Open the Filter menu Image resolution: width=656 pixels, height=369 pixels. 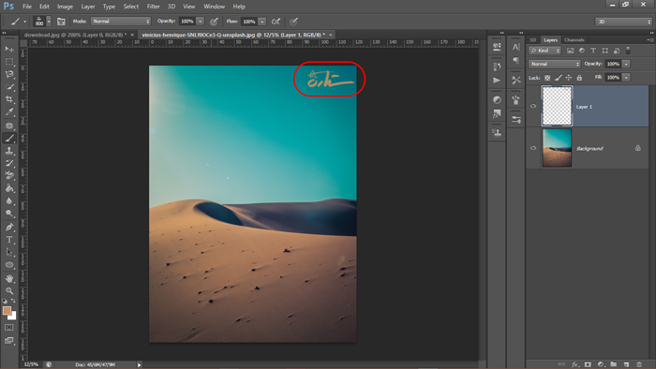(153, 7)
